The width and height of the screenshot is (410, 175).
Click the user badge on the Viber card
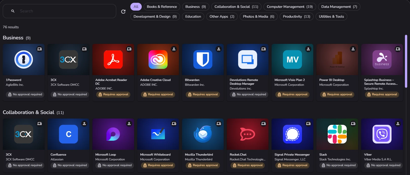(398, 124)
